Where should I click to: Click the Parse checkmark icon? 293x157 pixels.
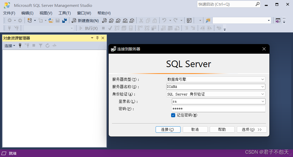pos(110,28)
